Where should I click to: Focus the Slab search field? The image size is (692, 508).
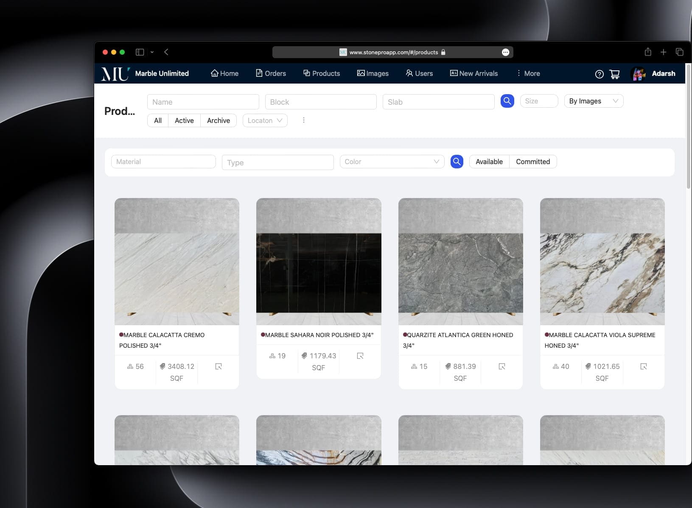coord(439,102)
